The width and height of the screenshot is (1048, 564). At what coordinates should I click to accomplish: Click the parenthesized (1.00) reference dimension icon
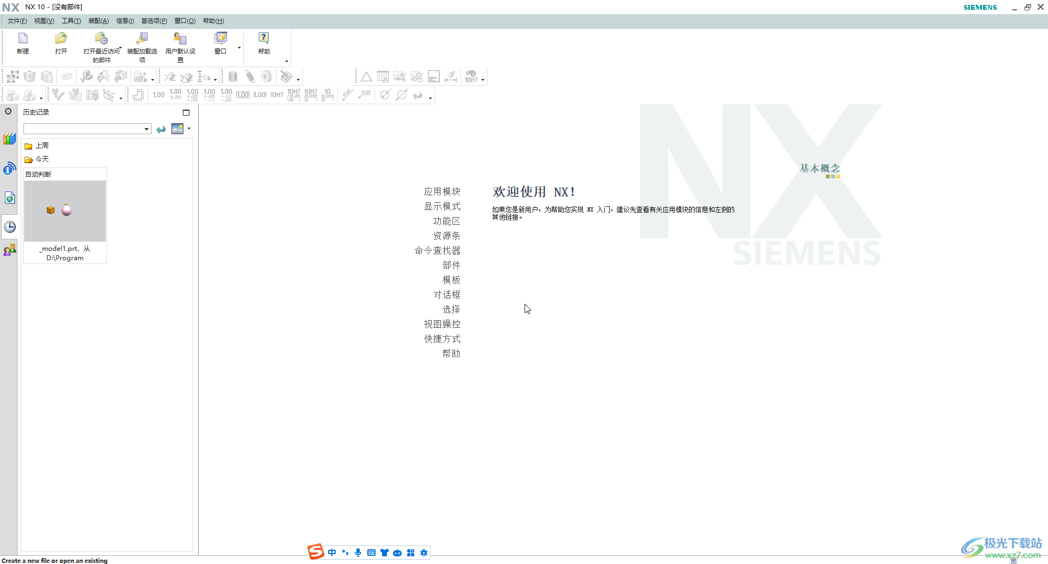260,95
